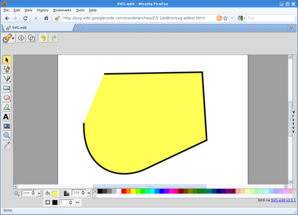
Task: Pick the Eyedropper tool
Action: (x=7, y=145)
